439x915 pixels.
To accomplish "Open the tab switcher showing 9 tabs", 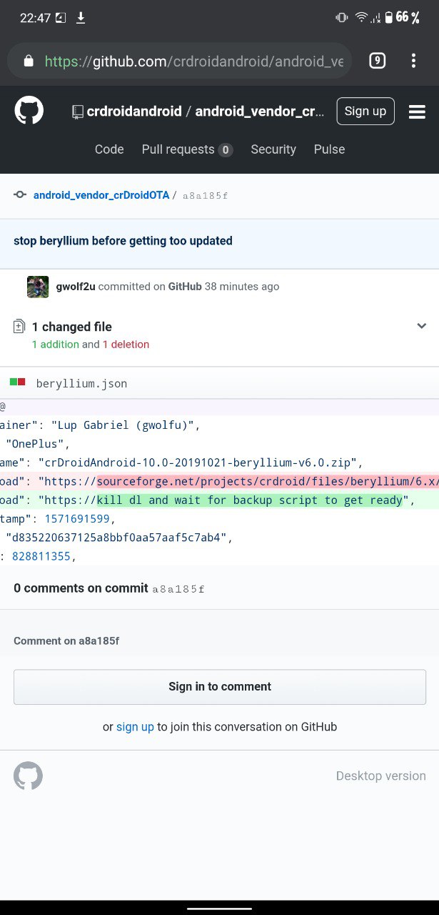I will pyautogui.click(x=378, y=61).
